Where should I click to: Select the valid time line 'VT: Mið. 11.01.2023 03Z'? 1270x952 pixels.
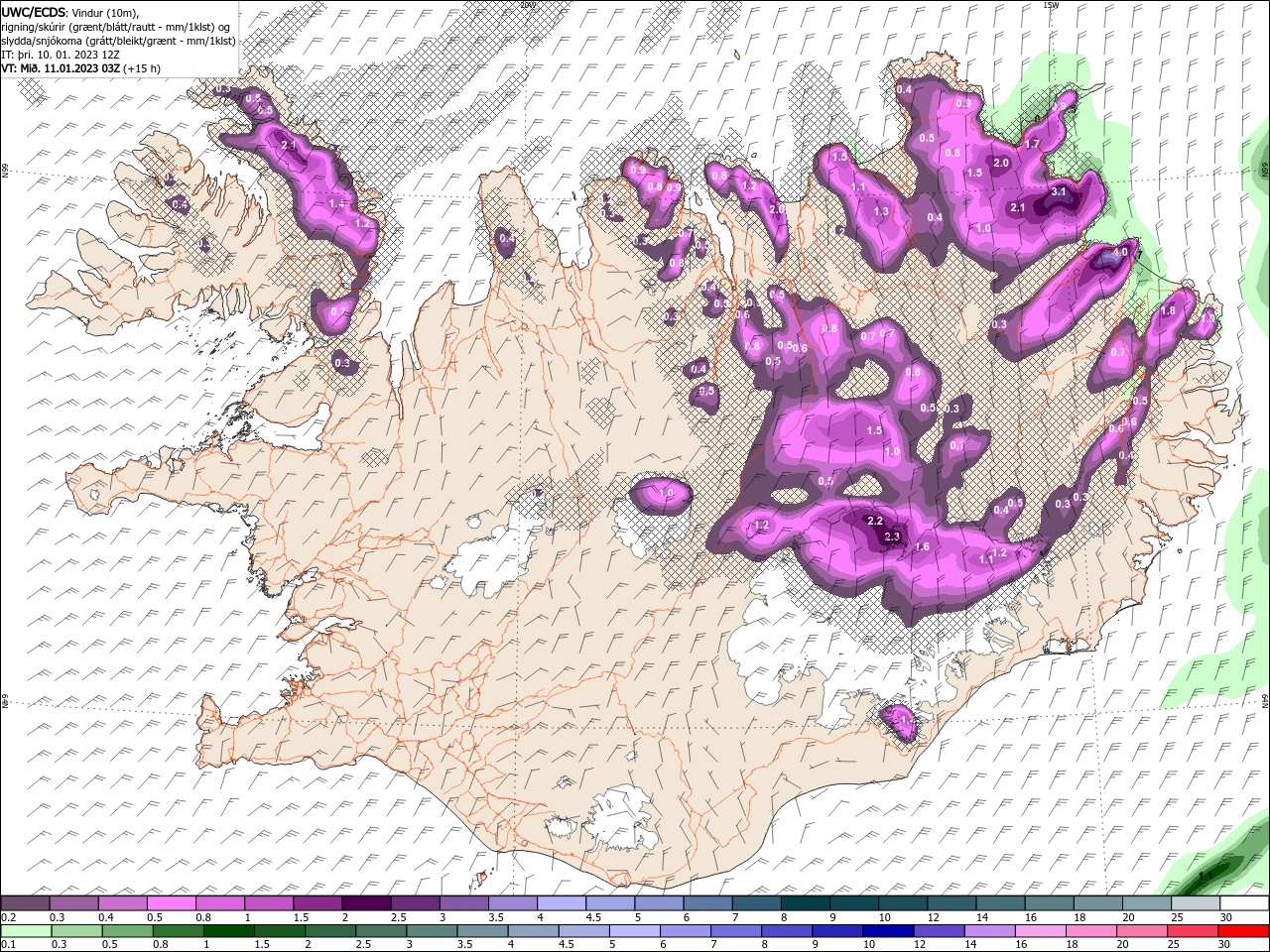(62, 68)
